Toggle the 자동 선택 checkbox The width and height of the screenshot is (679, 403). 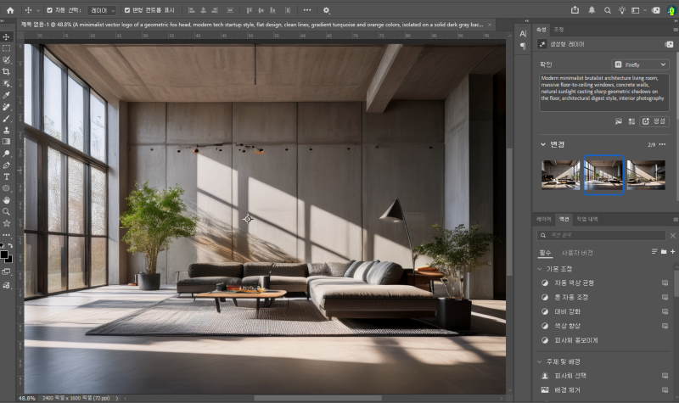click(x=49, y=10)
